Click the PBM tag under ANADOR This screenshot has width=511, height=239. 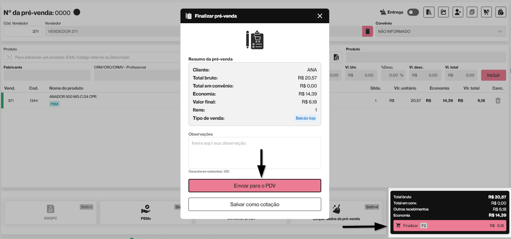(54, 104)
